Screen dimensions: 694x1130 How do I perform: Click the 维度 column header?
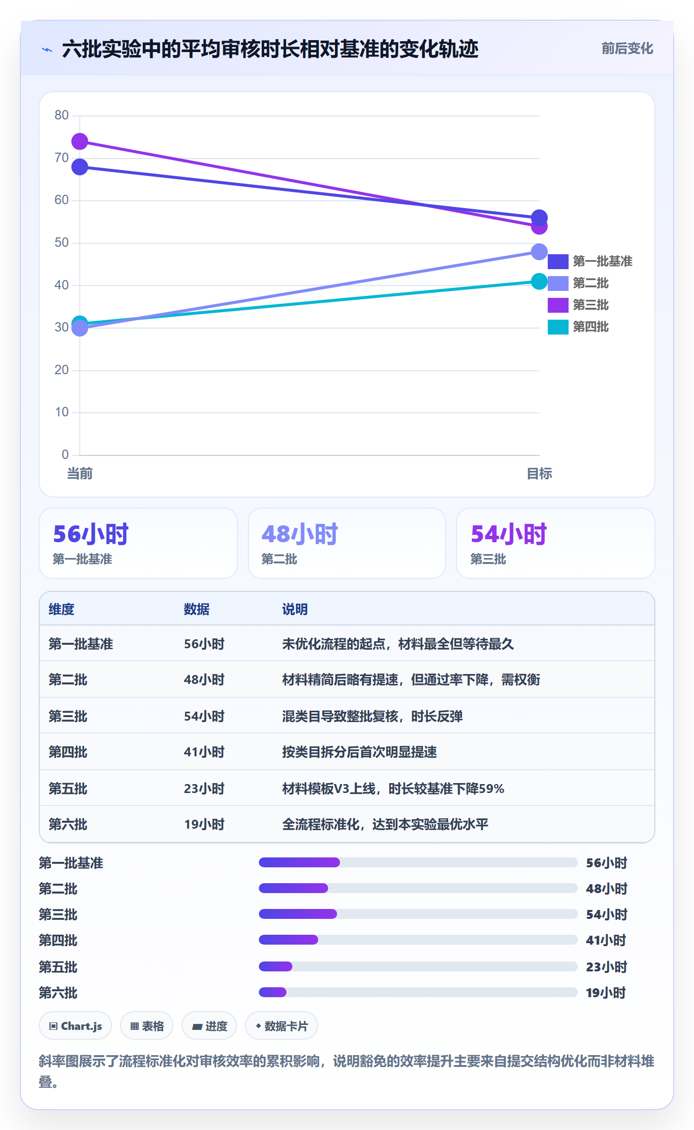tap(61, 609)
